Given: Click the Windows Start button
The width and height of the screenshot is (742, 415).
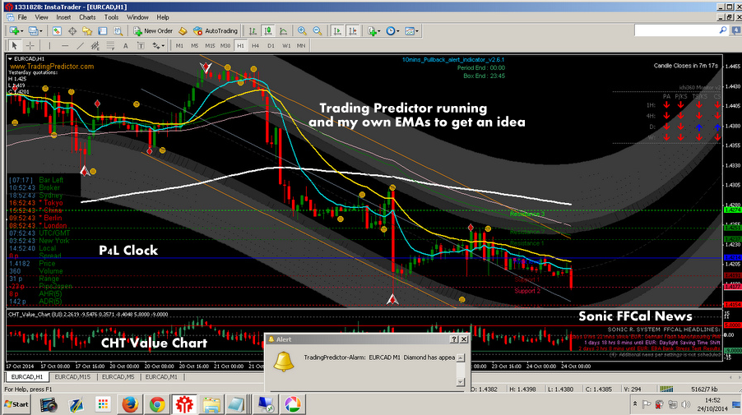Looking at the screenshot, I should 16,404.
